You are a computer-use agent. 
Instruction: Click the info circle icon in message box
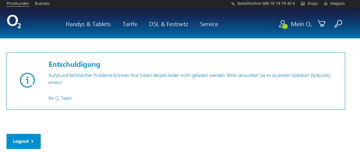tap(27, 80)
